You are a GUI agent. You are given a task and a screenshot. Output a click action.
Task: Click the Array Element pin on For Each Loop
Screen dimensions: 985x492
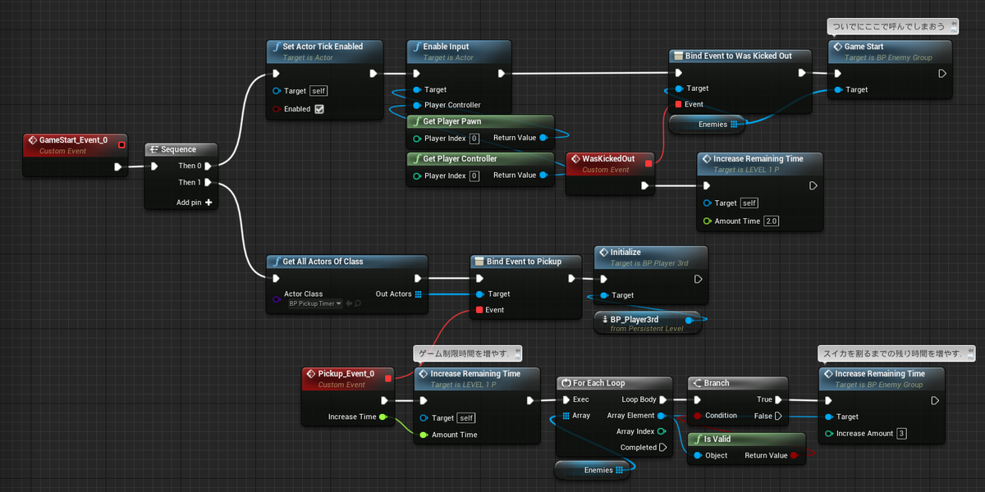click(x=662, y=416)
